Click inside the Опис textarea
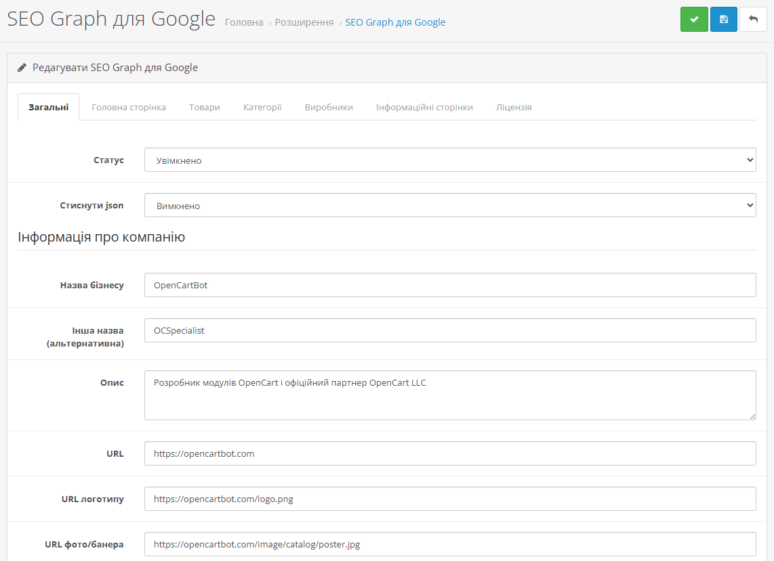The width and height of the screenshot is (774, 561). click(x=450, y=395)
